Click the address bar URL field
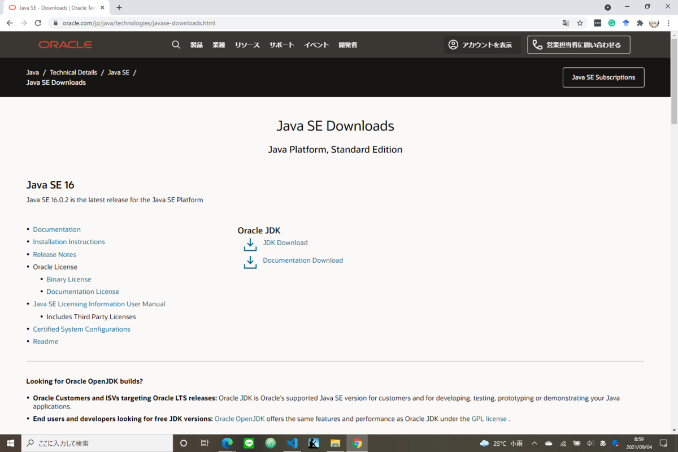 pyautogui.click(x=305, y=23)
